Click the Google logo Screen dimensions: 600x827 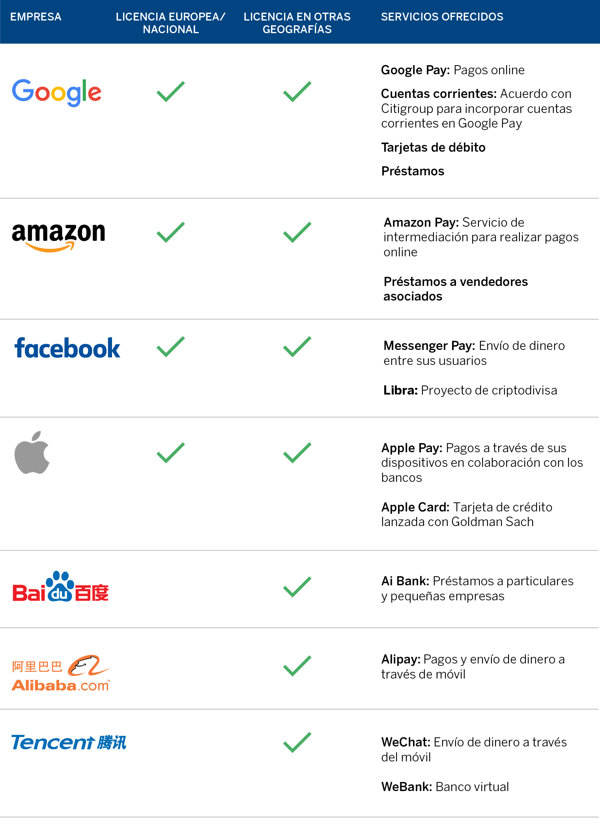[x=57, y=92]
